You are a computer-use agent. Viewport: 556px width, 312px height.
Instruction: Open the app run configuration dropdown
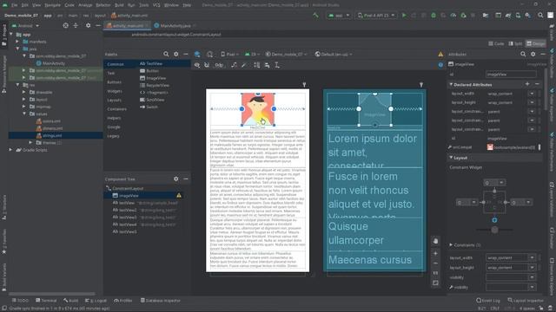[x=339, y=16]
